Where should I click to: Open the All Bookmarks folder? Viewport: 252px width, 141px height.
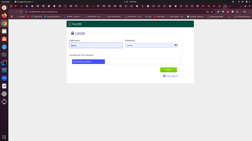pyautogui.click(x=242, y=16)
